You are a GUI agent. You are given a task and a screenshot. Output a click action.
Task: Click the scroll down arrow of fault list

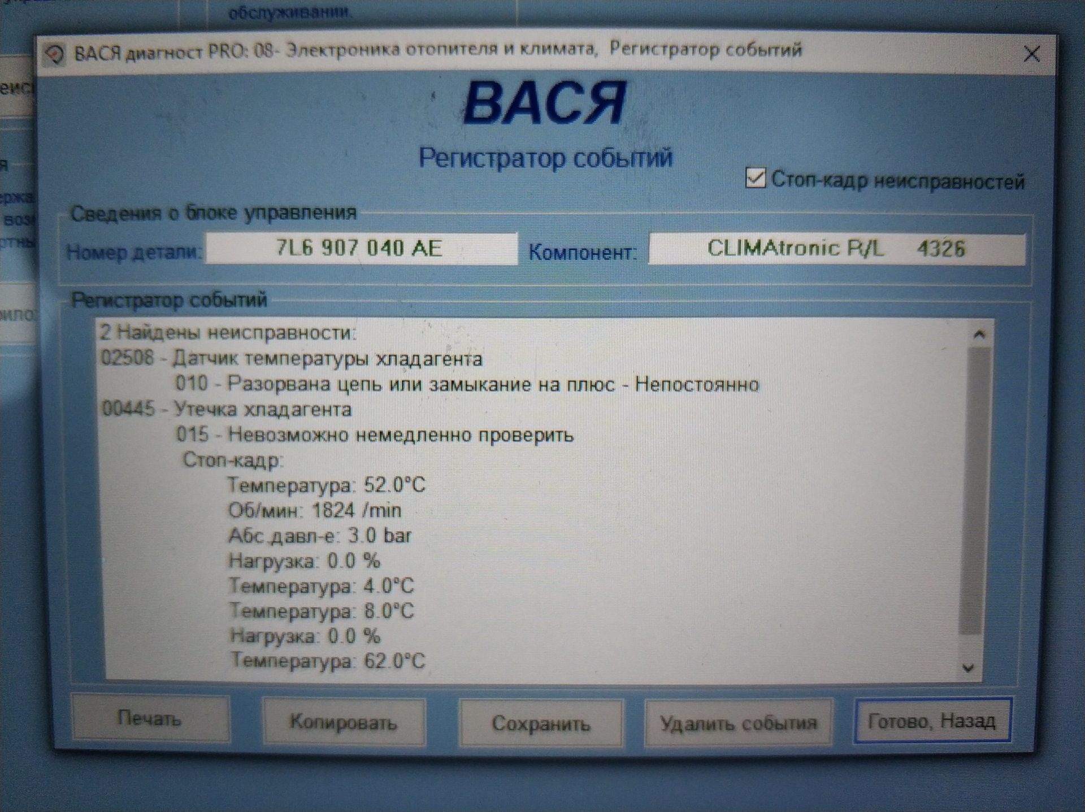pyautogui.click(x=969, y=668)
